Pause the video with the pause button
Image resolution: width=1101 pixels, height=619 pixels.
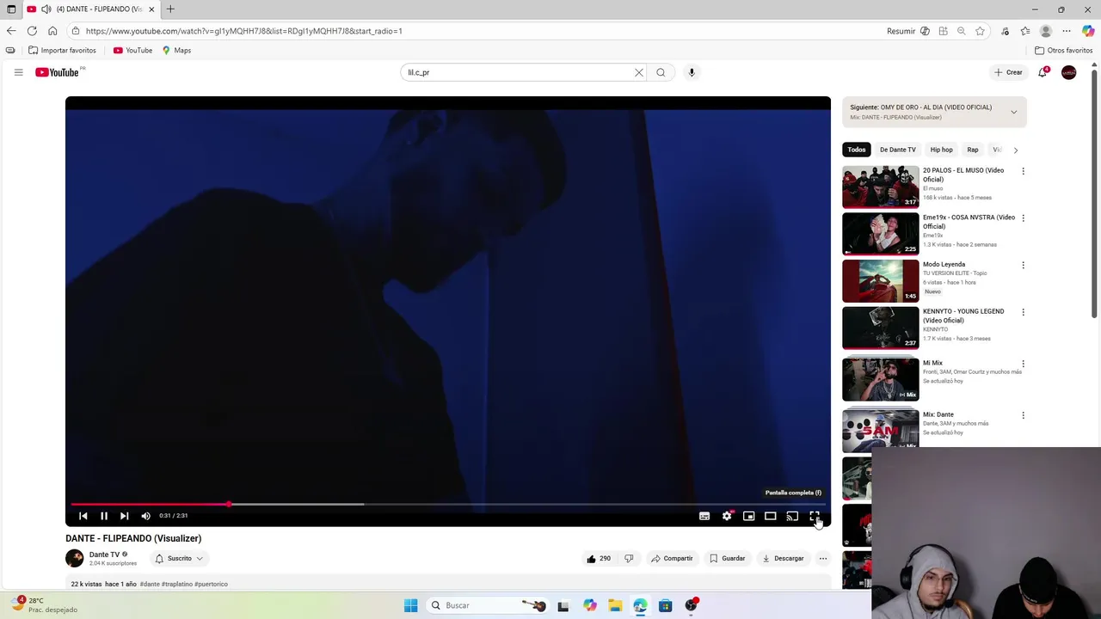point(104,516)
